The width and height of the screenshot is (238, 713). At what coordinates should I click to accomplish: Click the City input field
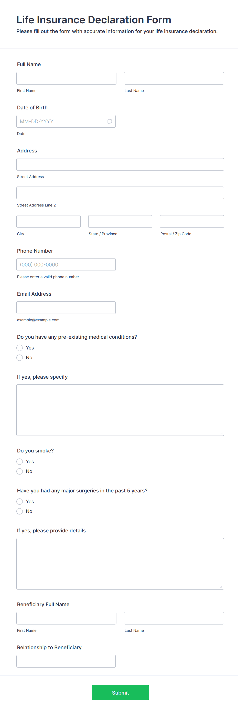(48, 221)
